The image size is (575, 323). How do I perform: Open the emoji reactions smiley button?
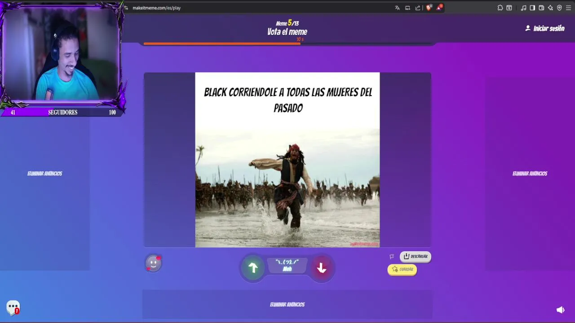click(x=153, y=263)
